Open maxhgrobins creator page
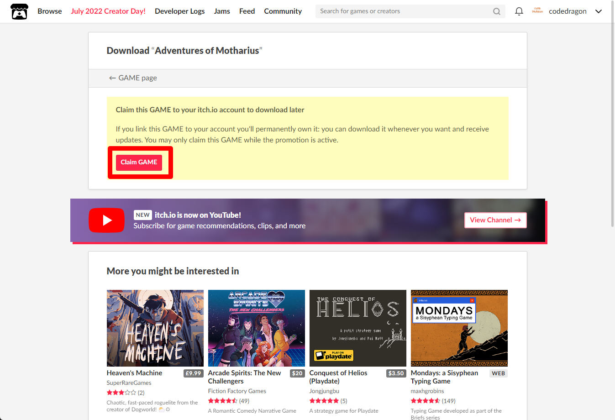This screenshot has width=615, height=420. point(427,391)
